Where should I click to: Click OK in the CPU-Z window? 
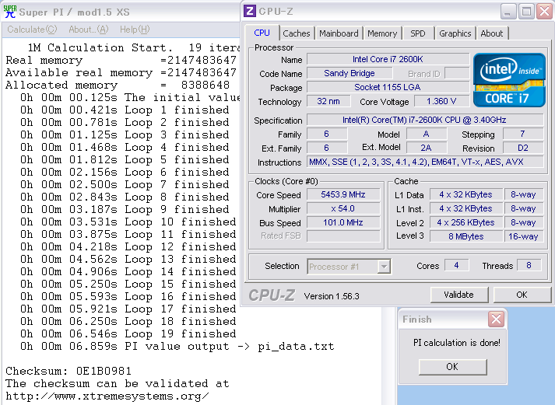pos(522,295)
